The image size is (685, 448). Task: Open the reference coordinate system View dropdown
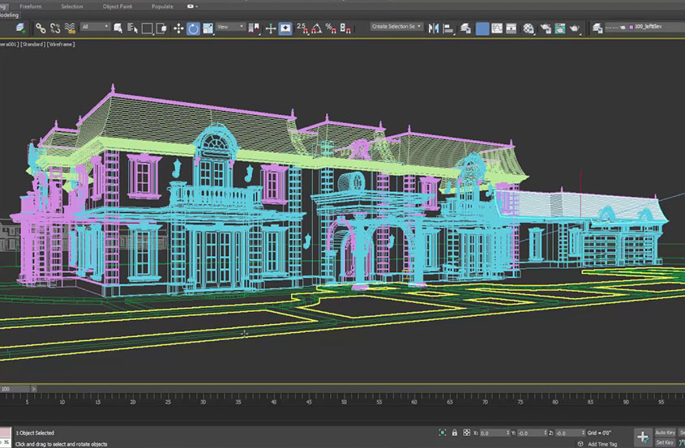(230, 27)
